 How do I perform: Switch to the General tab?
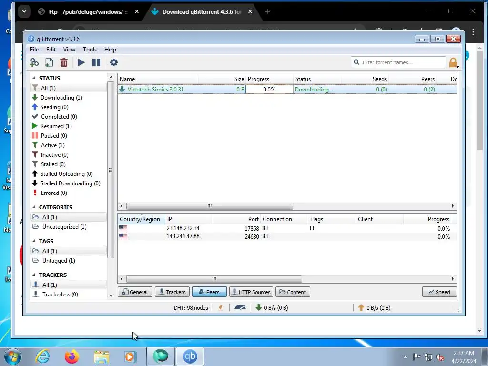[x=135, y=292]
